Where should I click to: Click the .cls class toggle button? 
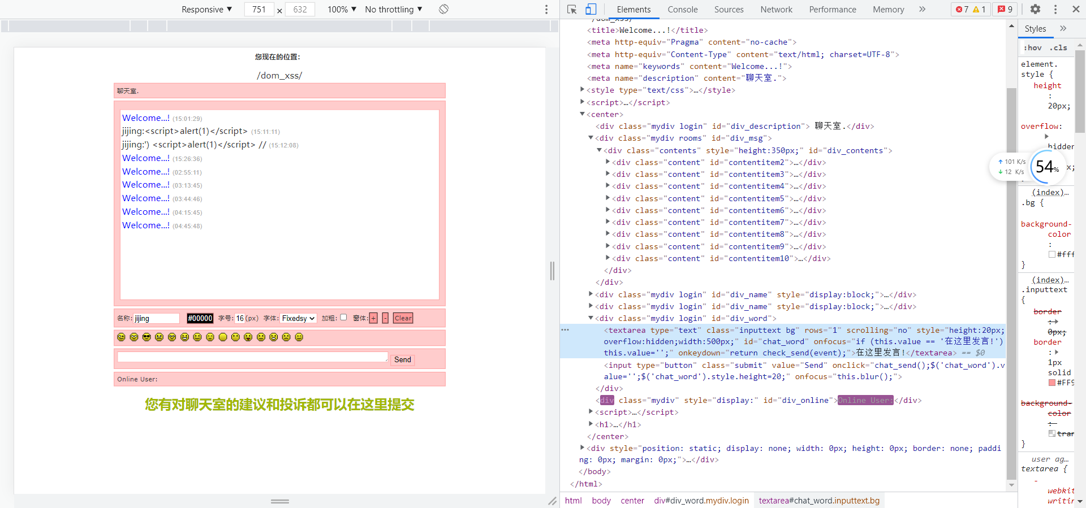[x=1058, y=47]
